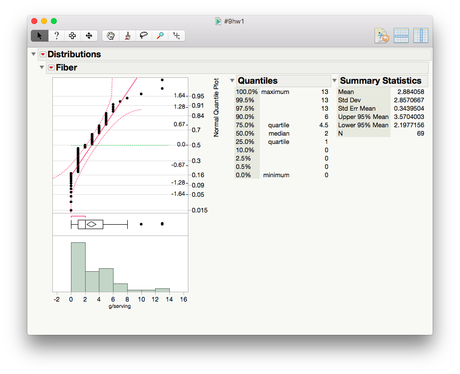Click the Lower 95% Mean value 2.1977156
The image size is (460, 374).
[x=409, y=125]
